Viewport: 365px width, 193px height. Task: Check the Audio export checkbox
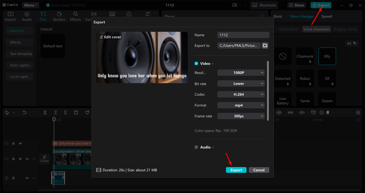(x=196, y=147)
